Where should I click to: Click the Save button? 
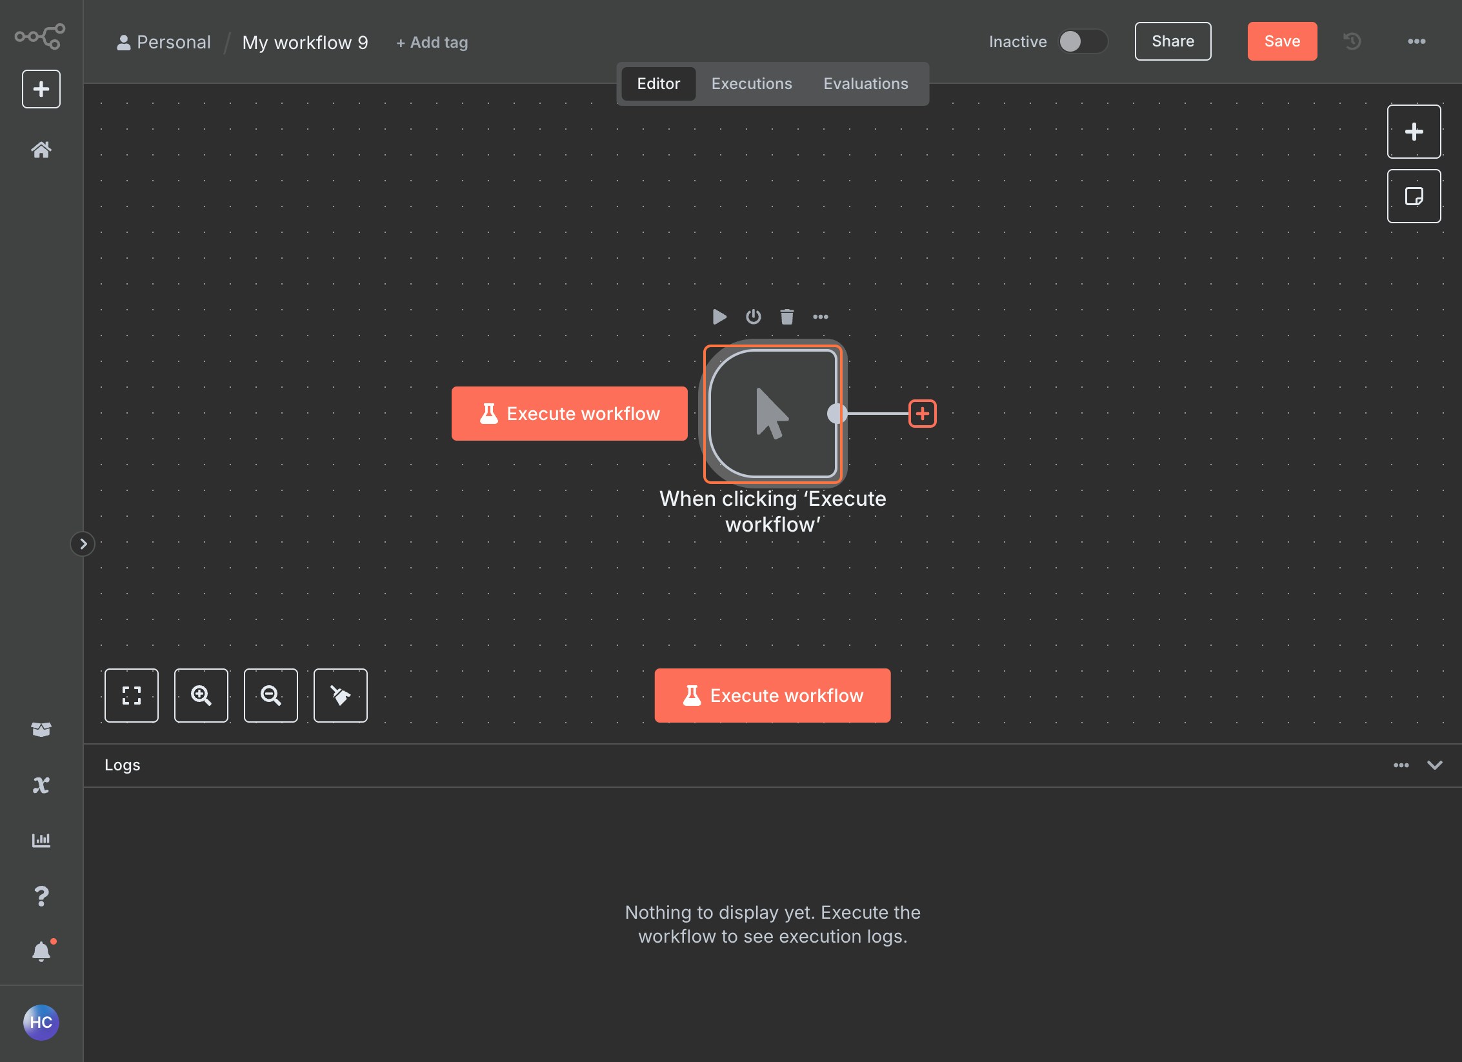1281,42
